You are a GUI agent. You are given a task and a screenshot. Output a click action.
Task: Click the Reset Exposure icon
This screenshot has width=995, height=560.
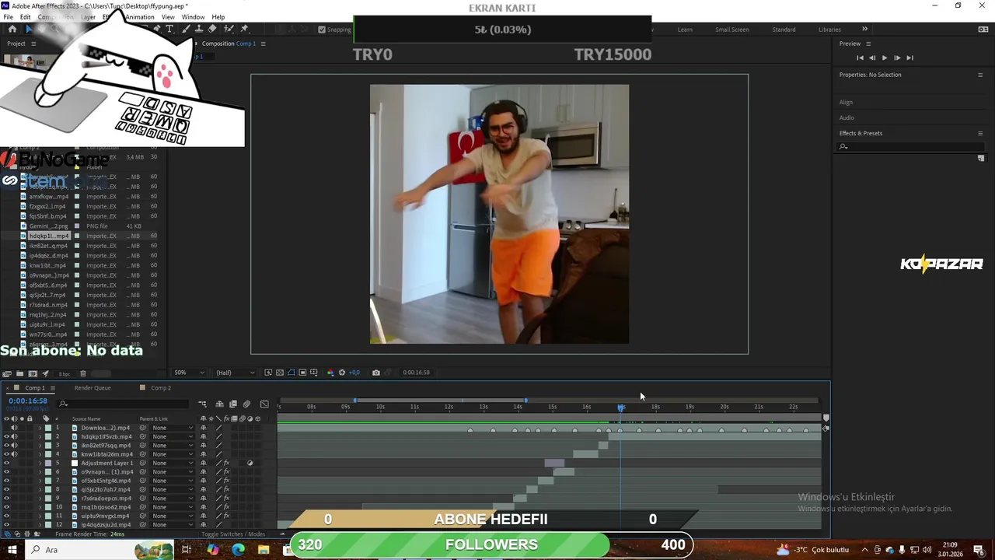(342, 373)
